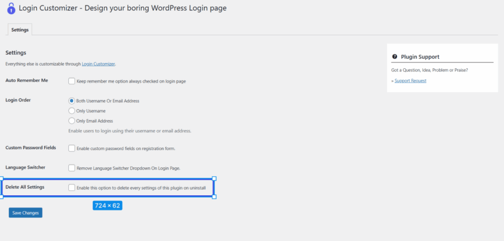
Task: Click the Save Changes button
Action: [x=26, y=213]
